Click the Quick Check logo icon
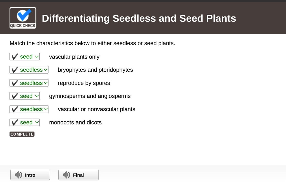Screen dimensions: 286x185 click(x=23, y=17)
